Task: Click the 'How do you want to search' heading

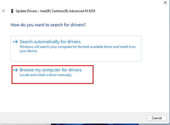Action: pos(48,25)
